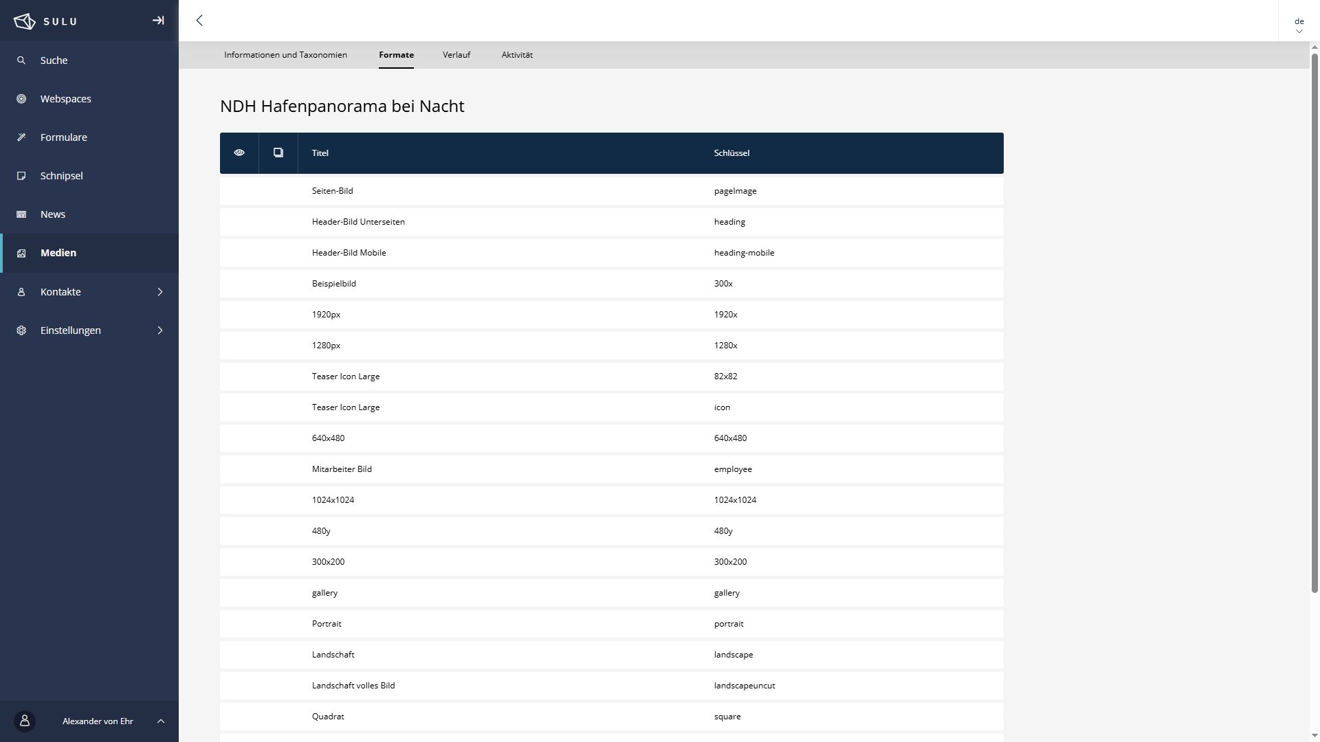This screenshot has height=742, width=1320.
Task: Click the vertical page scrollbar
Action: 1314,323
